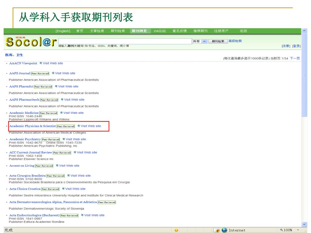
Task: Click the Socolar logo
Action: click(31, 42)
